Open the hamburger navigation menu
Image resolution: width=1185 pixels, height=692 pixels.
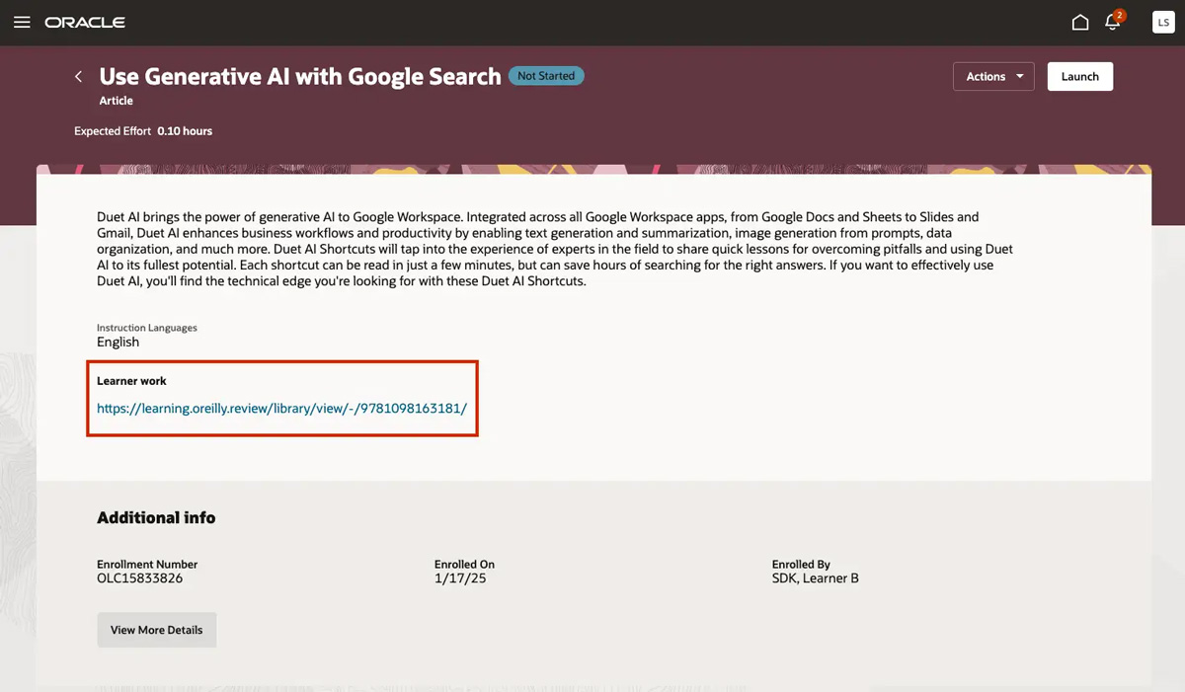point(22,22)
